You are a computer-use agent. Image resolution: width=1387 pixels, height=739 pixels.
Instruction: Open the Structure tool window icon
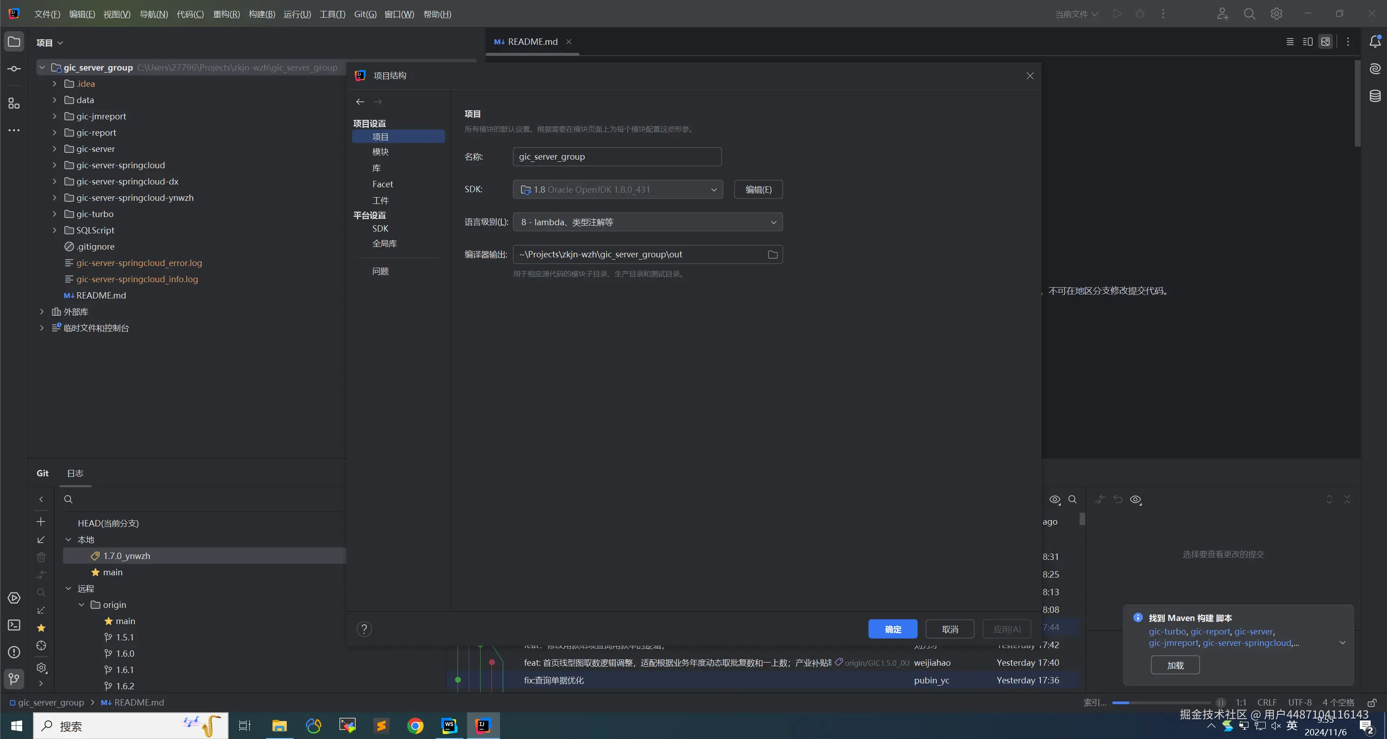click(14, 103)
